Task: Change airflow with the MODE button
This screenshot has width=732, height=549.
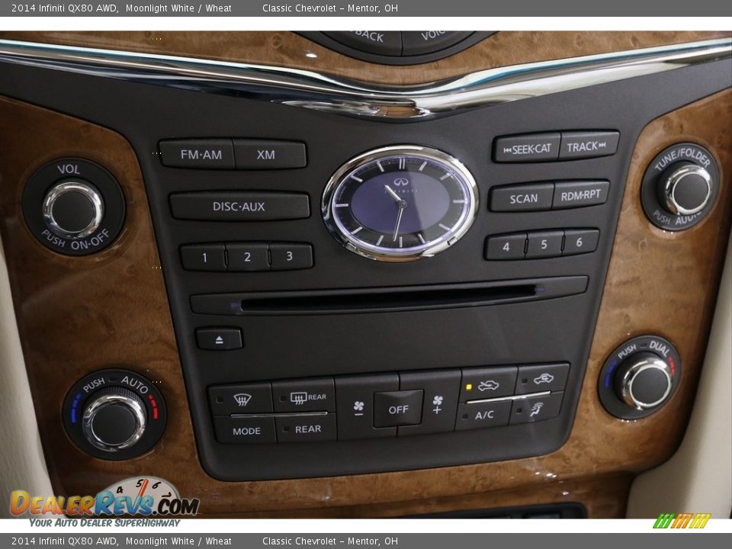Action: tap(246, 430)
